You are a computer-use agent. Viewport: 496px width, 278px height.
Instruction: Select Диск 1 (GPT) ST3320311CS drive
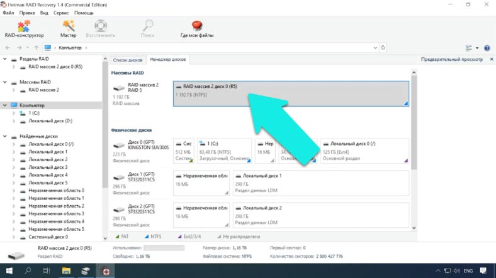(141, 183)
